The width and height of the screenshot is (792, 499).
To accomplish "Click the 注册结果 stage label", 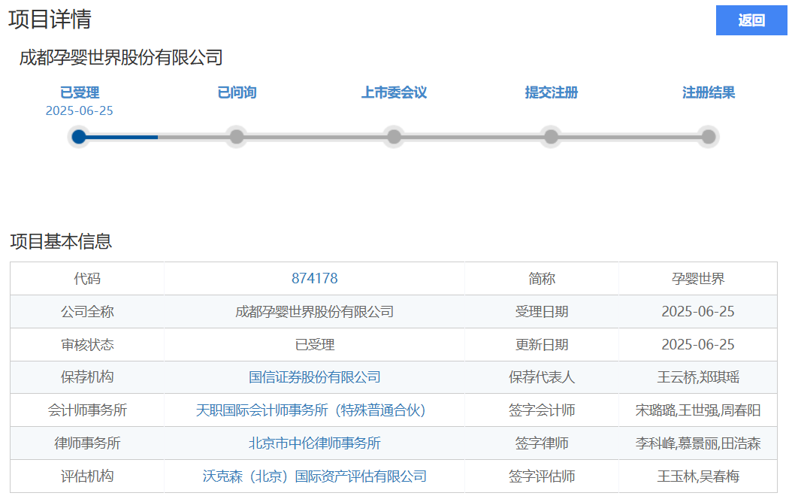I will click(708, 92).
